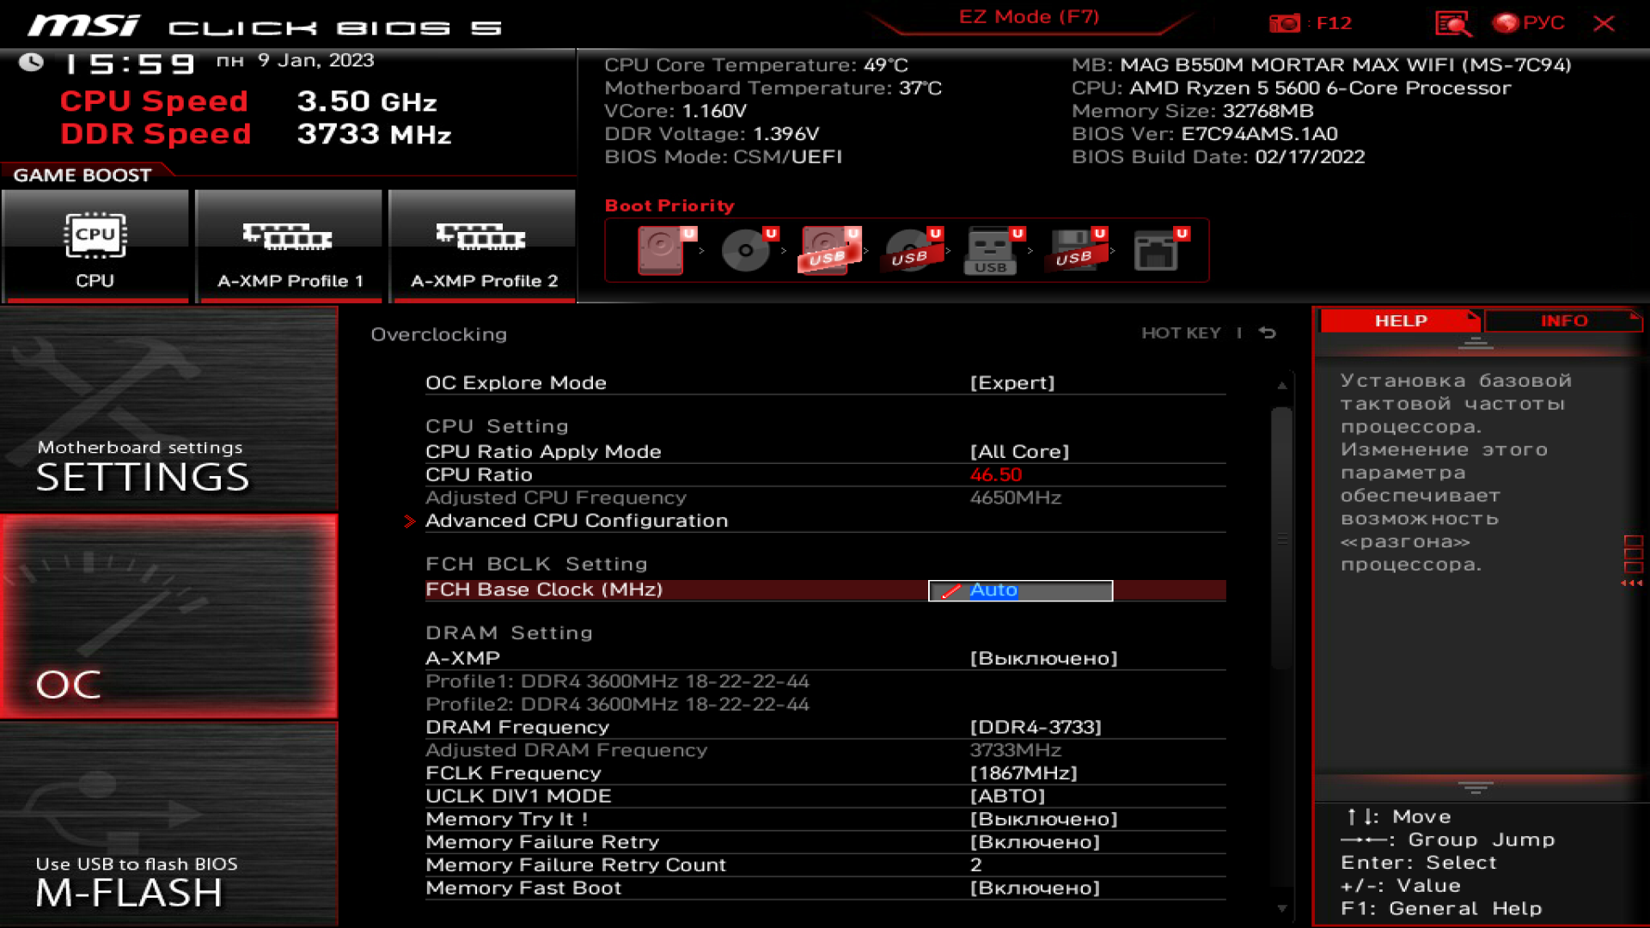Switch to EZ Mode (F7)
This screenshot has width=1650, height=928.
[1029, 17]
